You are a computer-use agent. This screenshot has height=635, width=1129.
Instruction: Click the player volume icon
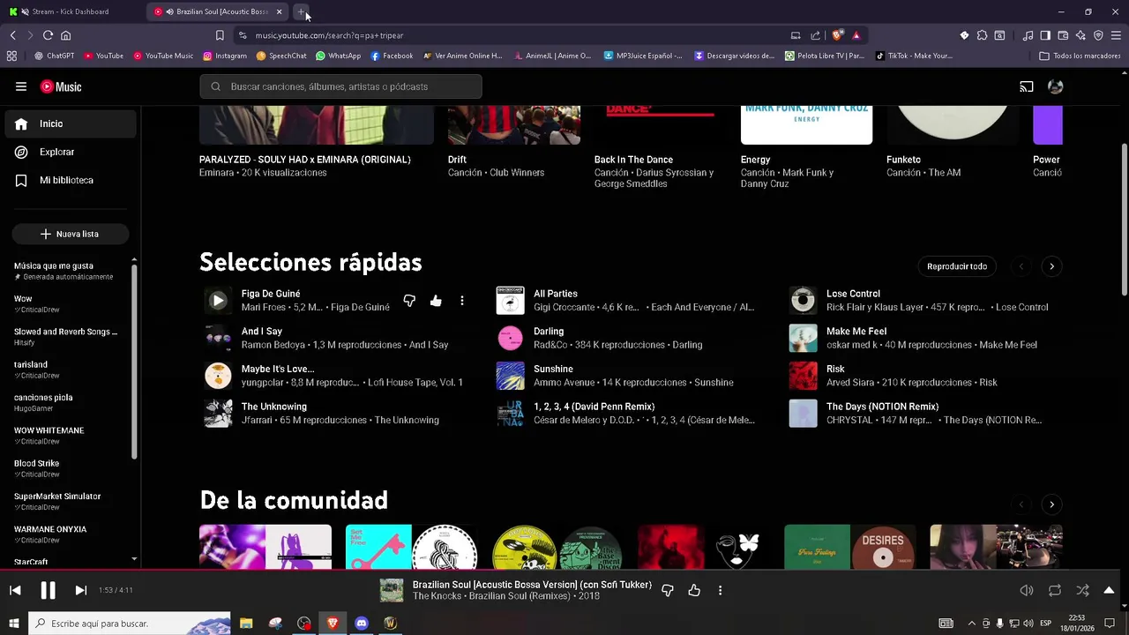[1026, 590]
